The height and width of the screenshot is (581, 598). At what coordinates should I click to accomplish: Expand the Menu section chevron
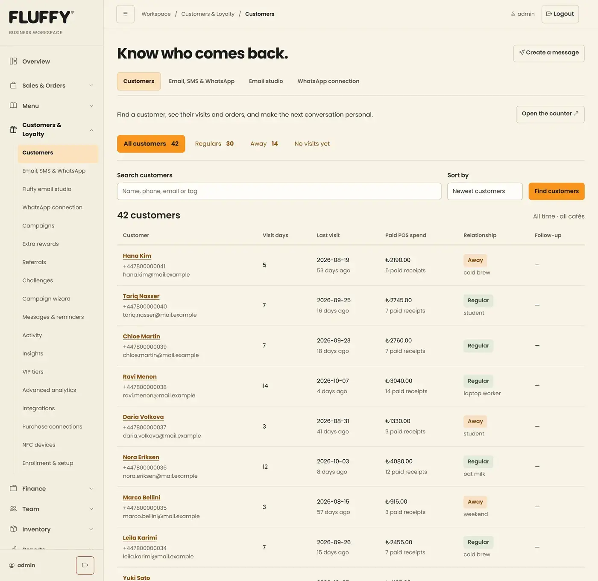click(x=91, y=106)
